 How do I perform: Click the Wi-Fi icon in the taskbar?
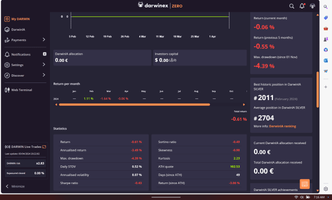[x=296, y=197]
